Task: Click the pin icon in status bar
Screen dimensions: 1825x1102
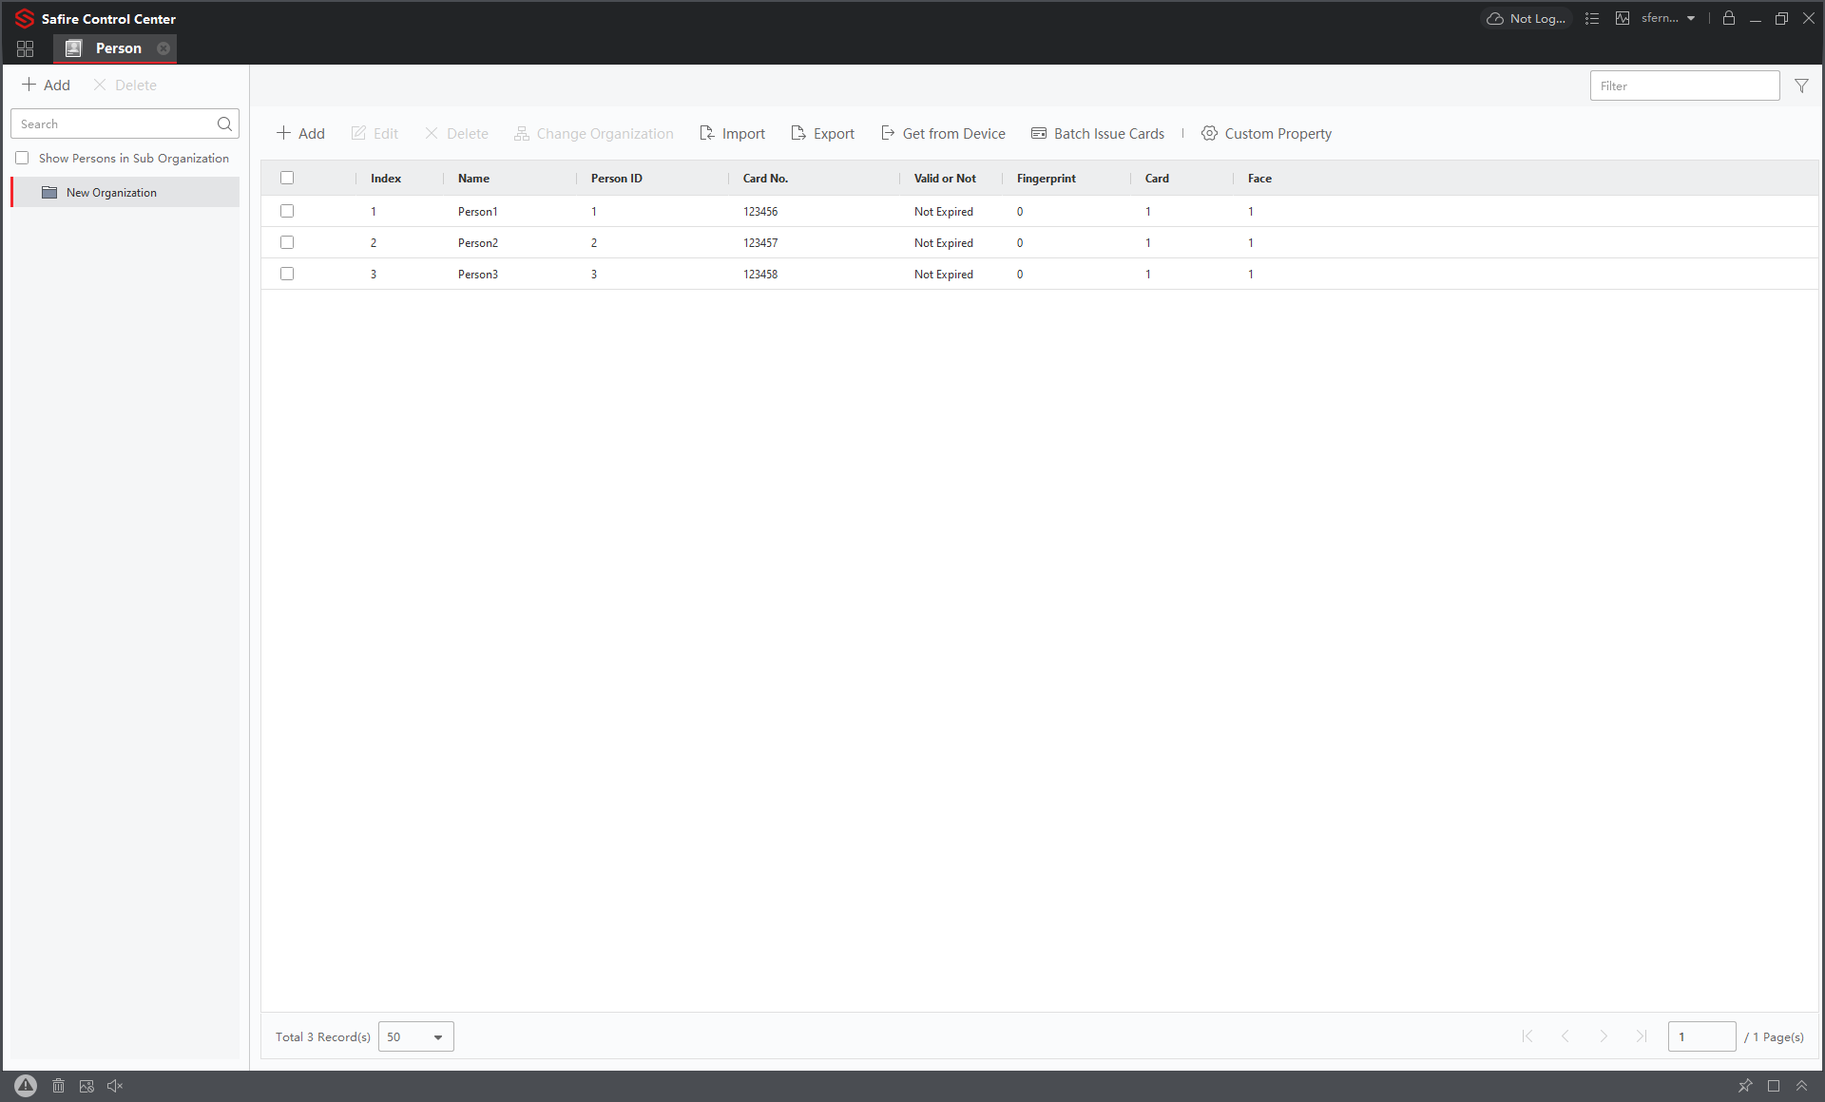Action: (x=1745, y=1086)
